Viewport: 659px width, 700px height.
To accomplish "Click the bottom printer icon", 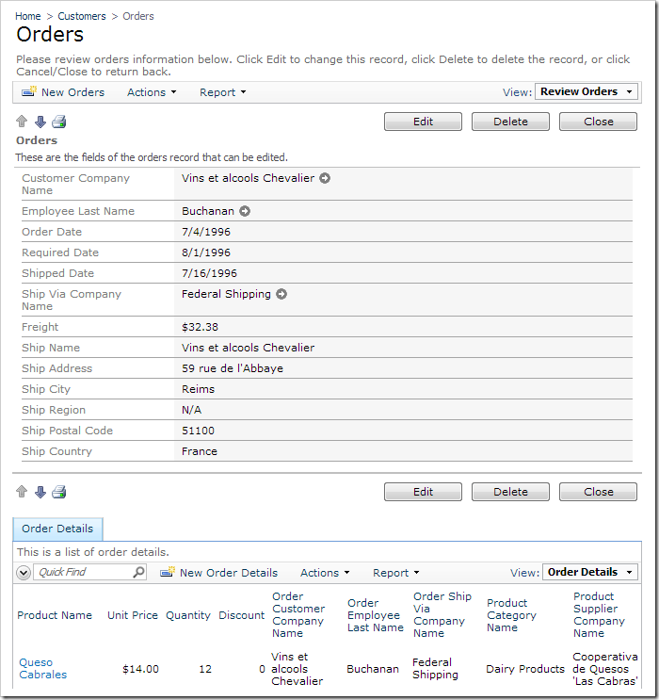I will [x=58, y=492].
